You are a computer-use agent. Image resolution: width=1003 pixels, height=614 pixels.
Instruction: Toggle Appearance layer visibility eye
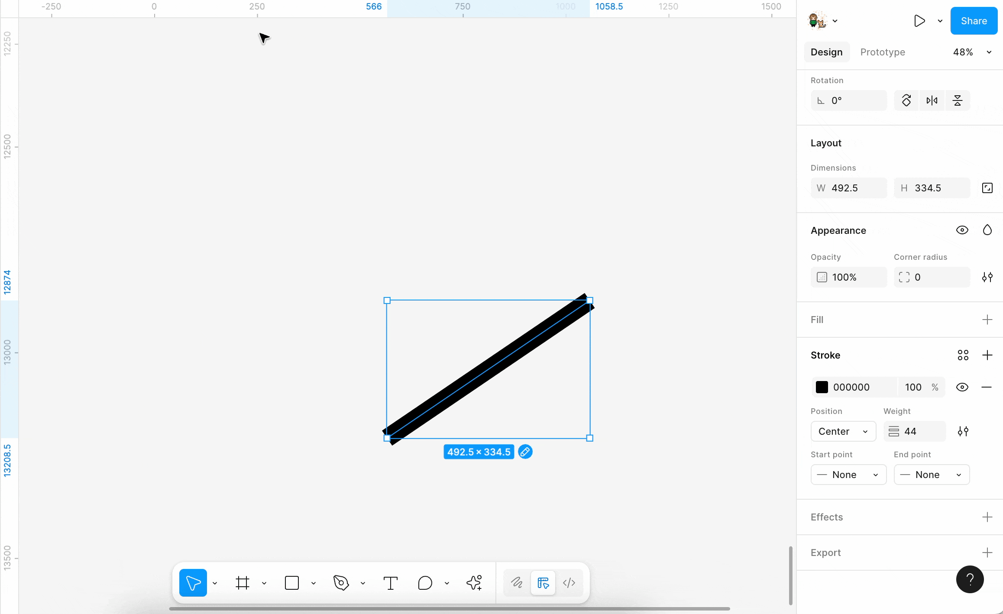point(962,230)
